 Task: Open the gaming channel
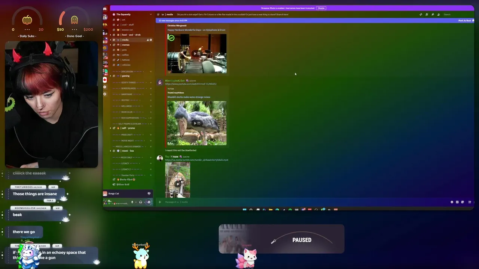[132, 76]
